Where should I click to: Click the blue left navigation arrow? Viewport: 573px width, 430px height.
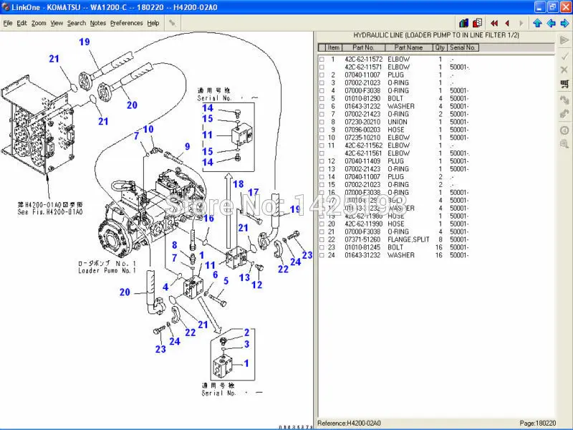coord(552,23)
